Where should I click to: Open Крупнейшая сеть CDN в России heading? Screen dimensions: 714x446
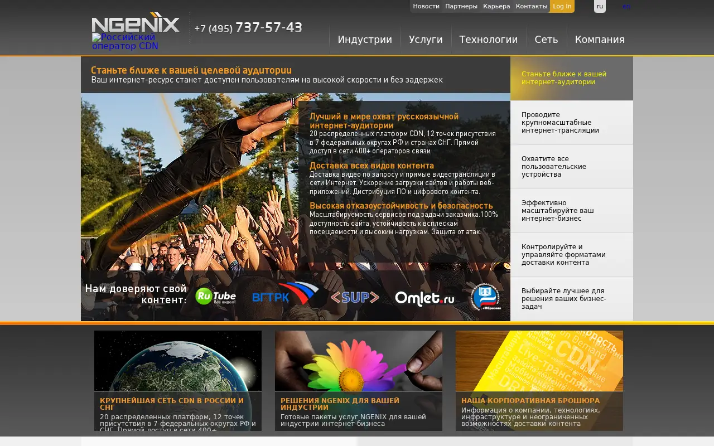pos(172,404)
